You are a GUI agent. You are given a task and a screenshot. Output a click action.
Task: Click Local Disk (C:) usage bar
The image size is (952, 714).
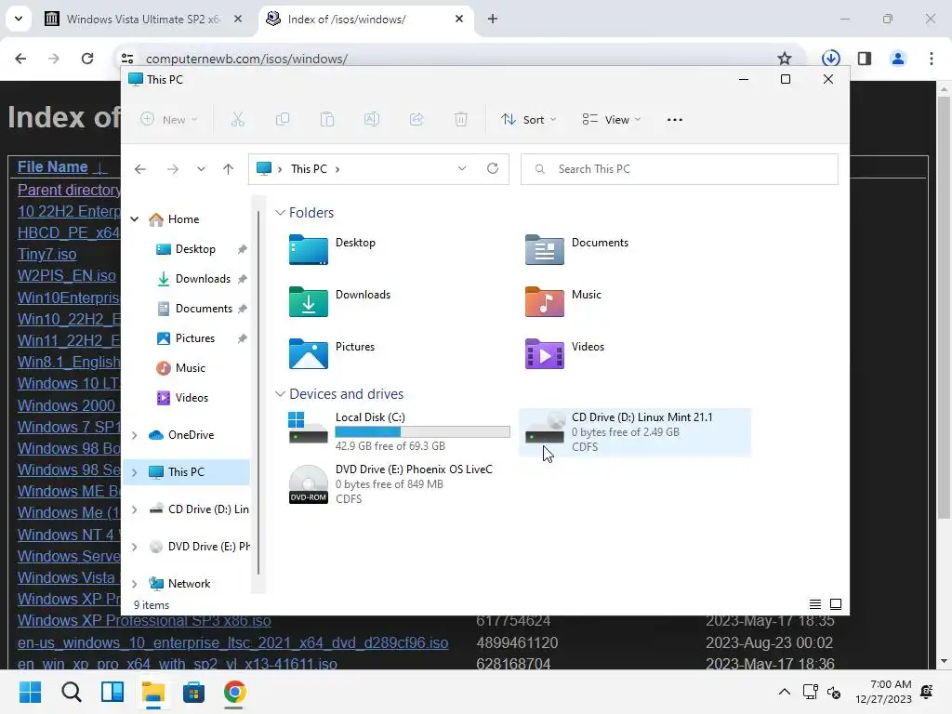click(423, 431)
